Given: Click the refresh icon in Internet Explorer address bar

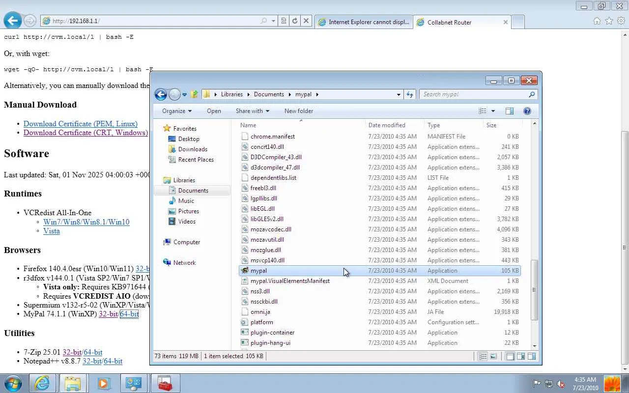Looking at the screenshot, I should click(295, 21).
